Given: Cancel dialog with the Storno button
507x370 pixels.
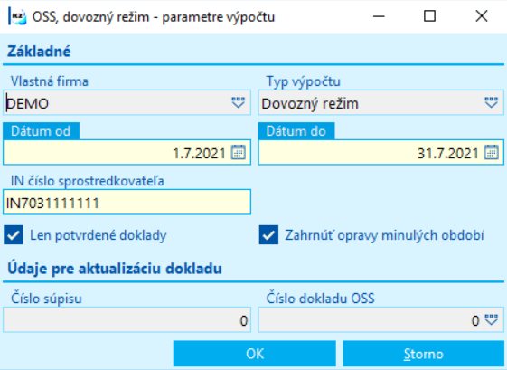Looking at the screenshot, I should click(423, 354).
